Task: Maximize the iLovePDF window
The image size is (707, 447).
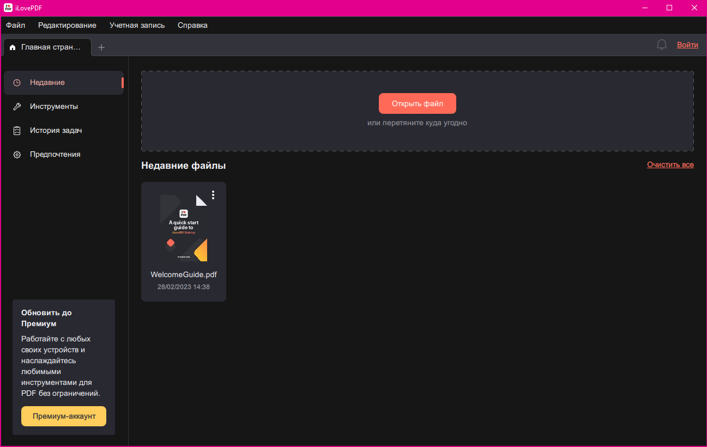Action: pos(669,8)
